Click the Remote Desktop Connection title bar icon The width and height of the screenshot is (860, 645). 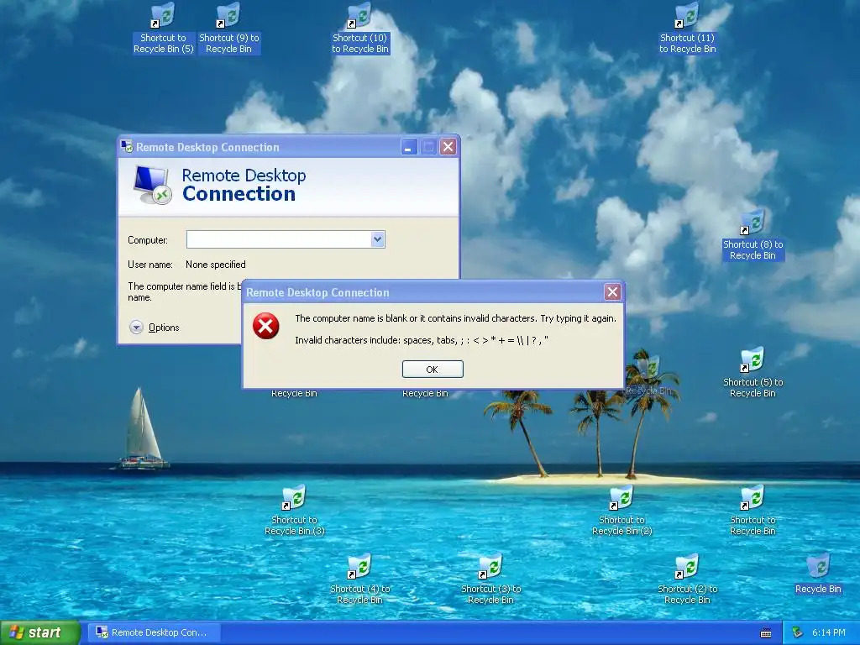coord(127,146)
